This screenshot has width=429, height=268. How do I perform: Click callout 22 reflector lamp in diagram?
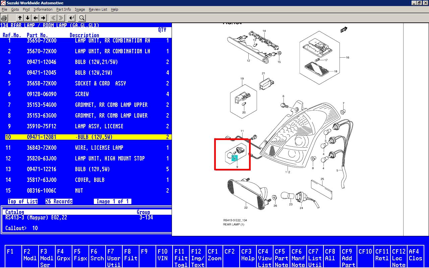pos(246,208)
